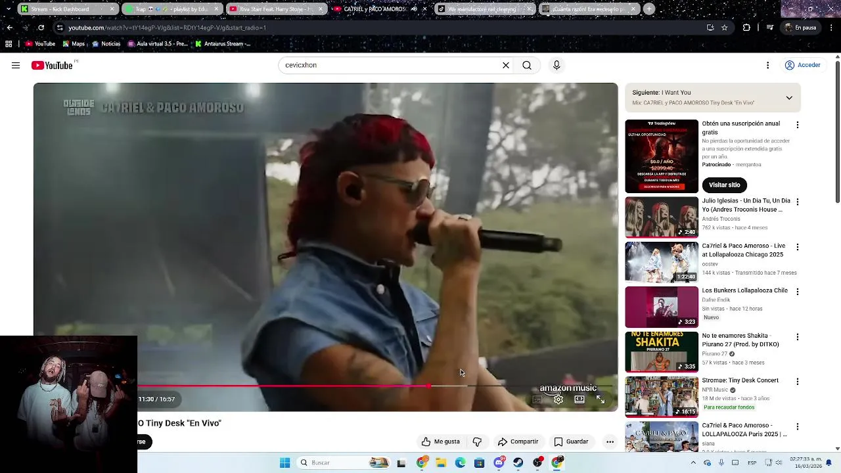Screen dimensions: 841x473
Task: Open options for Stromae Tiny Desk Concert
Action: 798,381
